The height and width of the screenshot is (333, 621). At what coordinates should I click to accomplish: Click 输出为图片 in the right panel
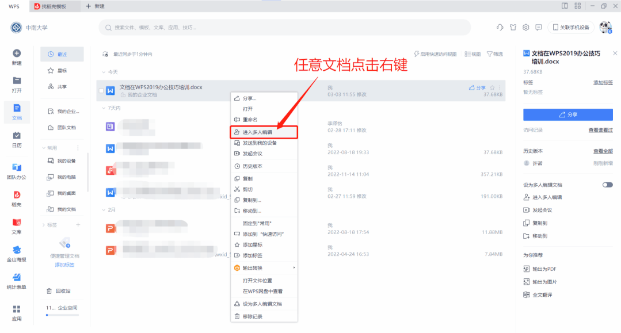click(x=540, y=282)
